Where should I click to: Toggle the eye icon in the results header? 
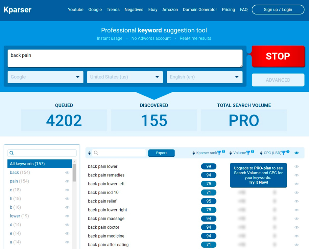297,153
